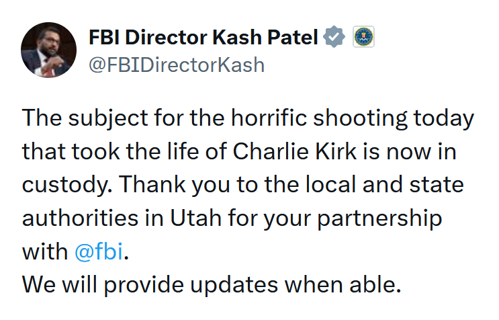Open the FBI Director Kash Patel display name
The width and height of the screenshot is (499, 320).
pos(203,38)
